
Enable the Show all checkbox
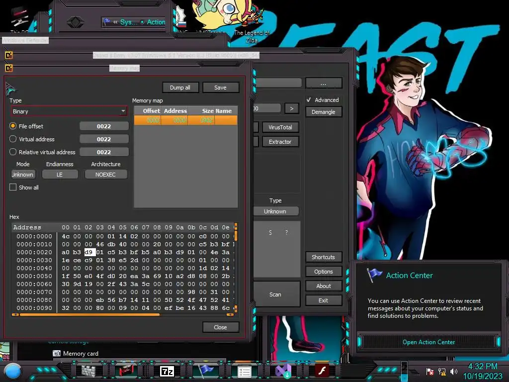tap(13, 188)
